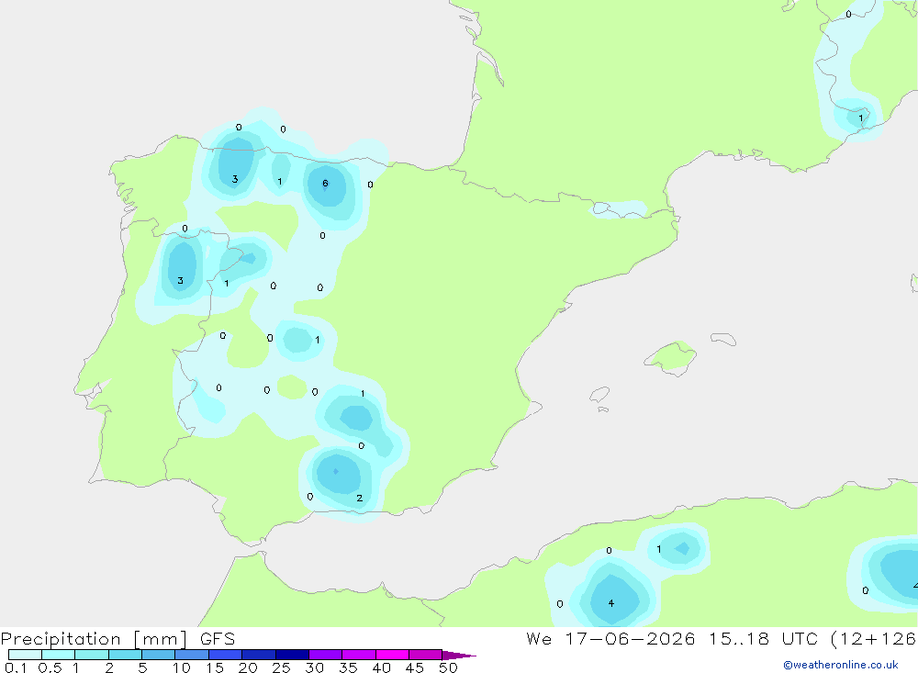Select the 25–30 mm legend swatch

pyautogui.click(x=292, y=655)
